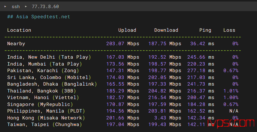
Task: Click the Download column header
Action: pyautogui.click(x=166, y=30)
